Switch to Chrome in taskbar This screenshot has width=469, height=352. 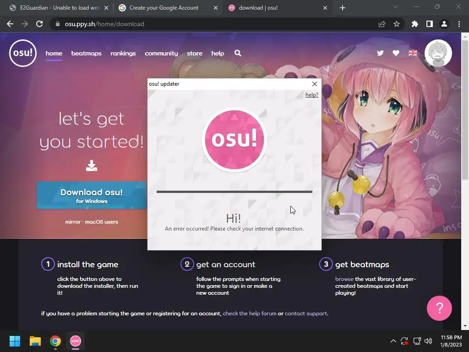[55, 341]
